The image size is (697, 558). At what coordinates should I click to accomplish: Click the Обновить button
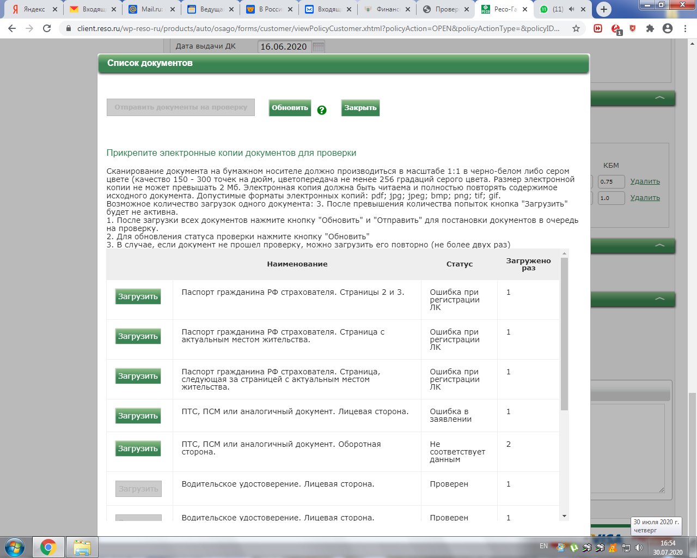290,108
